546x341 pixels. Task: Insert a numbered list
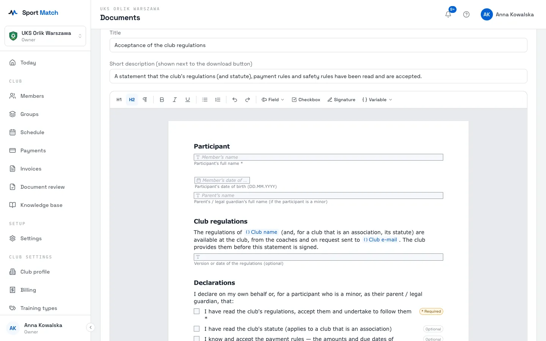[x=218, y=100]
